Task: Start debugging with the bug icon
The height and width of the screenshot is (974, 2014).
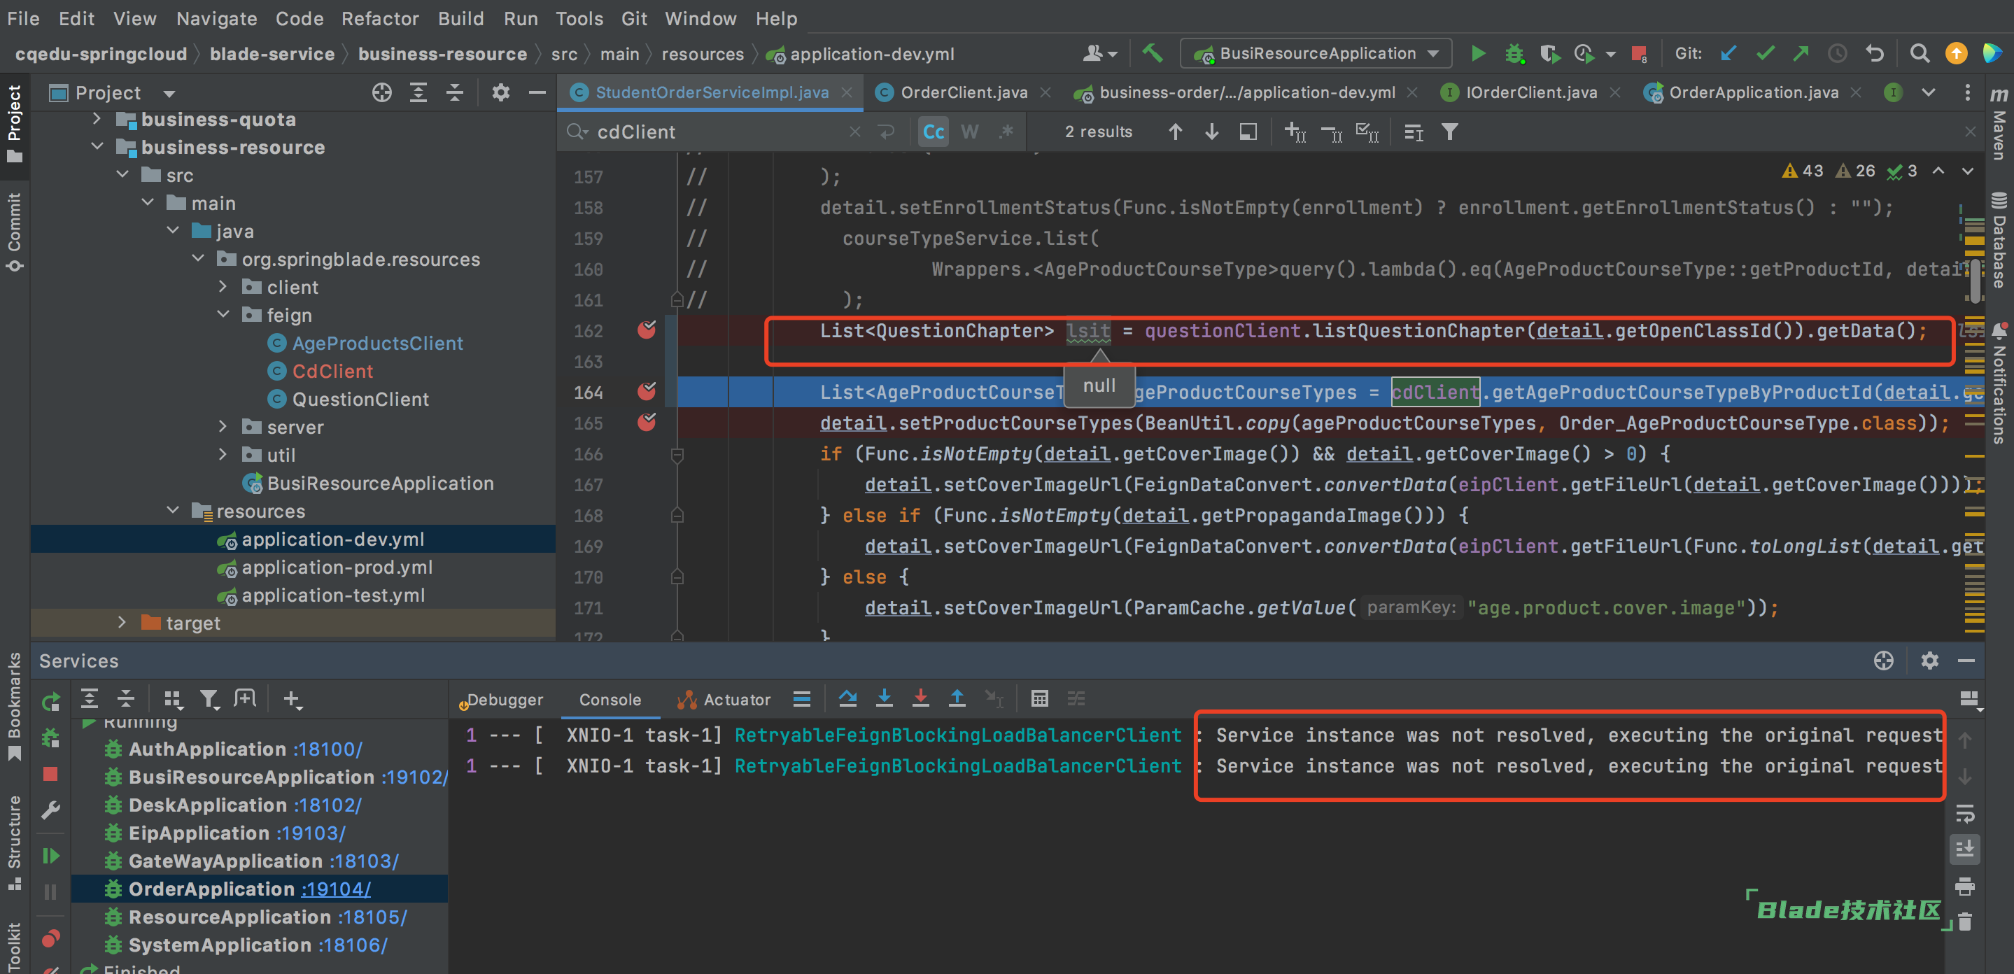Action: click(x=1514, y=53)
